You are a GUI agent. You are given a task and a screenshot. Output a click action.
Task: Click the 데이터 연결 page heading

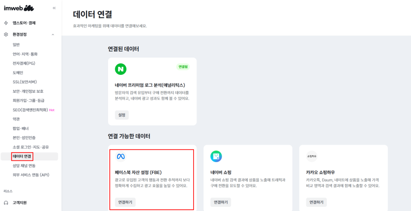pos(92,14)
